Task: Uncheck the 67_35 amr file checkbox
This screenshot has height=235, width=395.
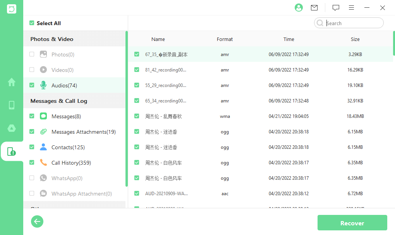Action: click(137, 54)
